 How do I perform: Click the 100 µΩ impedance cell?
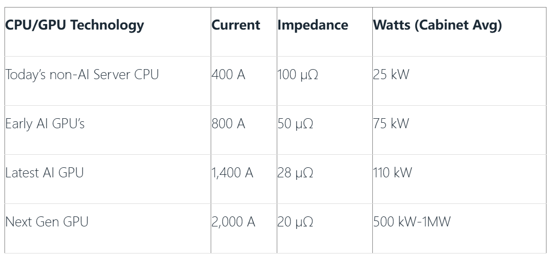[x=298, y=75]
